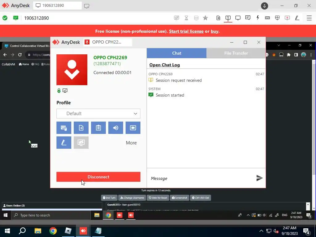
Task: Open the CollabVM Home link
Action: click(24, 64)
